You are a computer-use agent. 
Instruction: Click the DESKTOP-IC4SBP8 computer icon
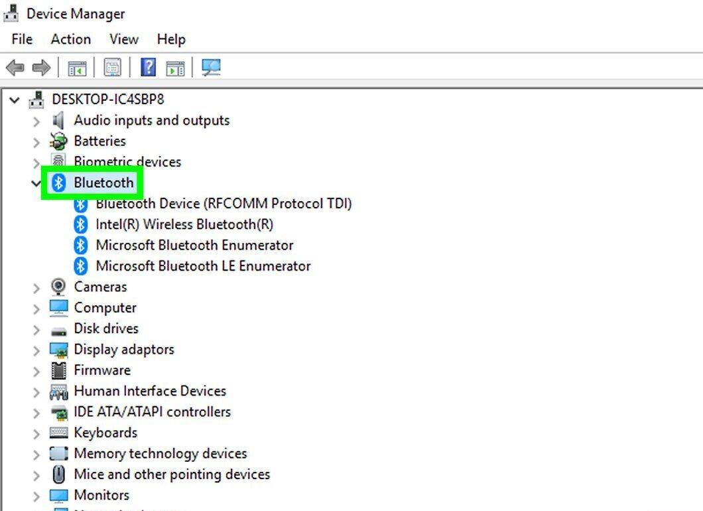(x=36, y=99)
